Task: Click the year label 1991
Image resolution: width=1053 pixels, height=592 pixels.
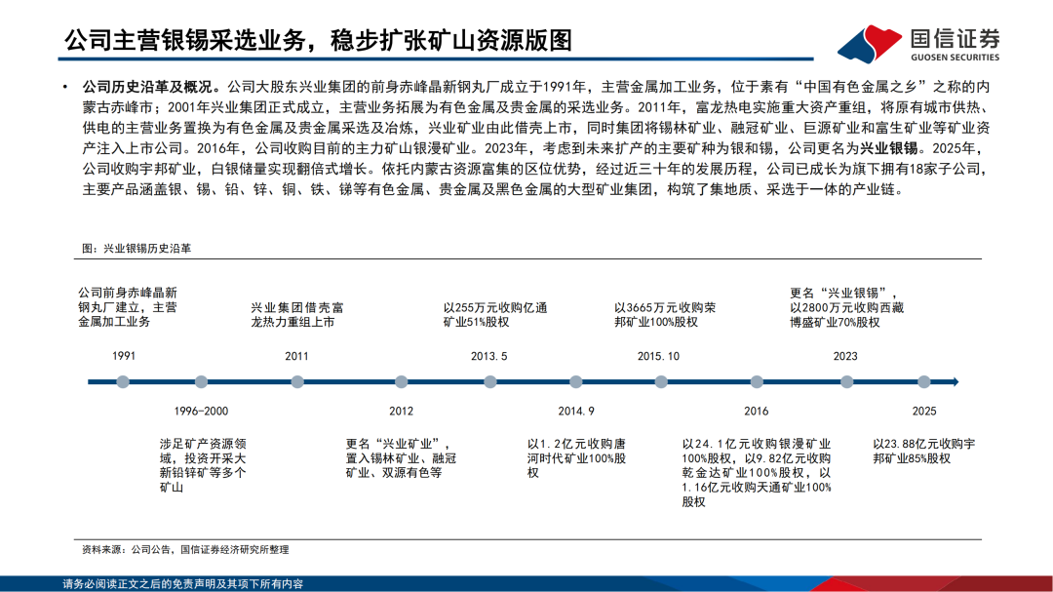Action: coord(124,356)
